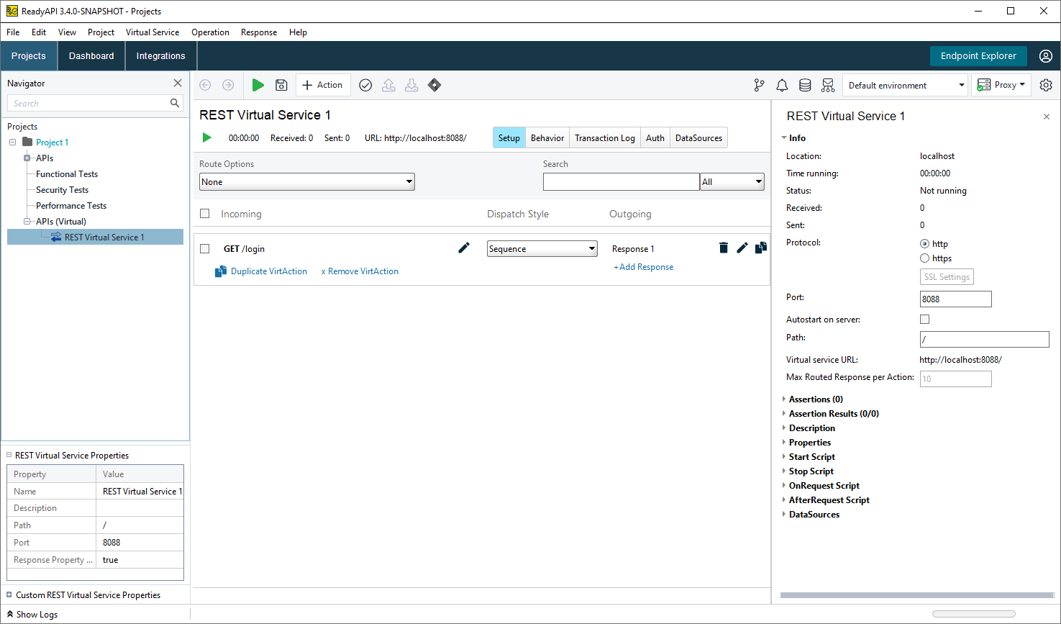Expand the Assertions (0) section

[x=784, y=399]
